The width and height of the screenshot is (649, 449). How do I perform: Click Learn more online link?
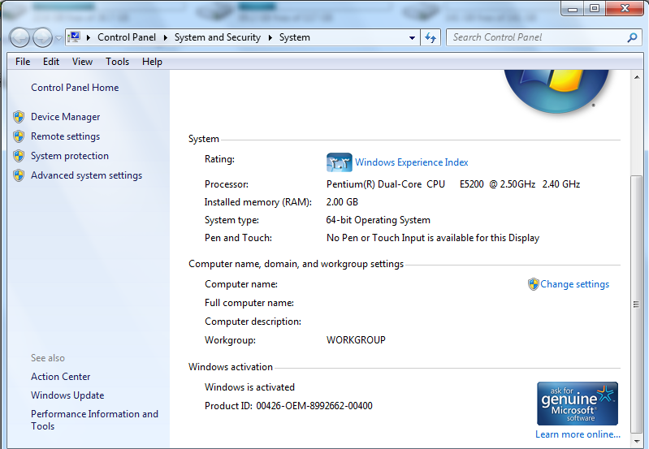coord(578,434)
